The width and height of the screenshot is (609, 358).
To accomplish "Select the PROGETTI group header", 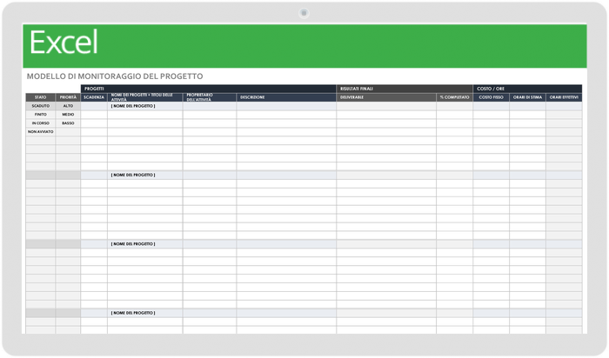I will (x=208, y=89).
